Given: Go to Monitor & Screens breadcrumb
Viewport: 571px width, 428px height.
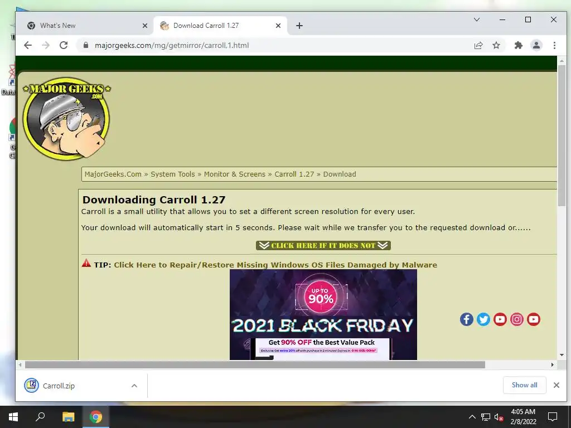Looking at the screenshot, I should pyautogui.click(x=235, y=174).
